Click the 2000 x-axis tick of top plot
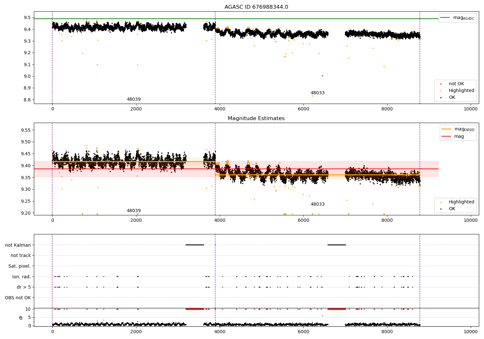Screen dimensions: 484x339 point(136,109)
